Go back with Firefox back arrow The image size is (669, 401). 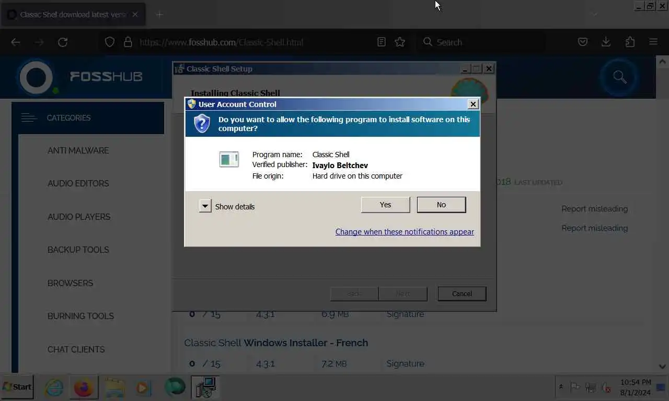click(16, 42)
